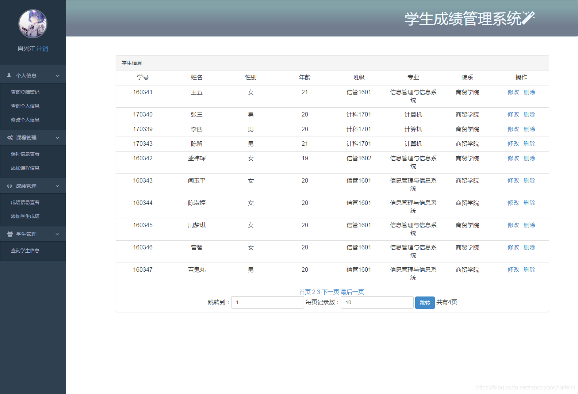Open 修改个人信息 menu item
The image size is (578, 394).
click(x=25, y=120)
